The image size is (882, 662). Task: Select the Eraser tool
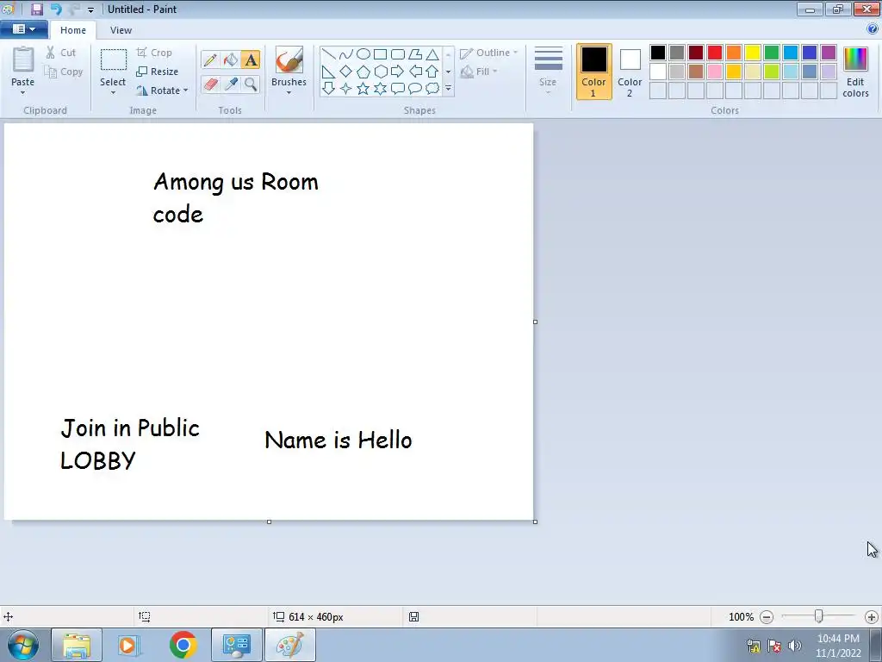tap(210, 84)
